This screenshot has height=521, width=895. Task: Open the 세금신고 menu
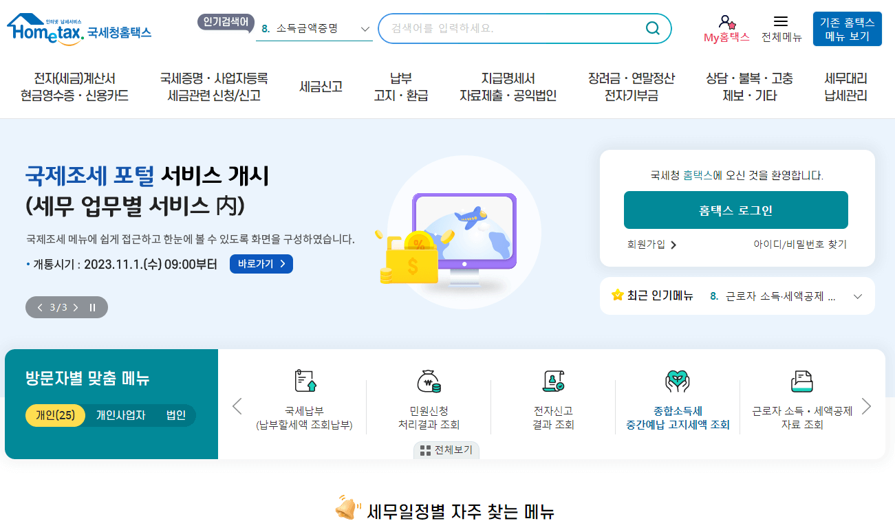click(x=321, y=87)
